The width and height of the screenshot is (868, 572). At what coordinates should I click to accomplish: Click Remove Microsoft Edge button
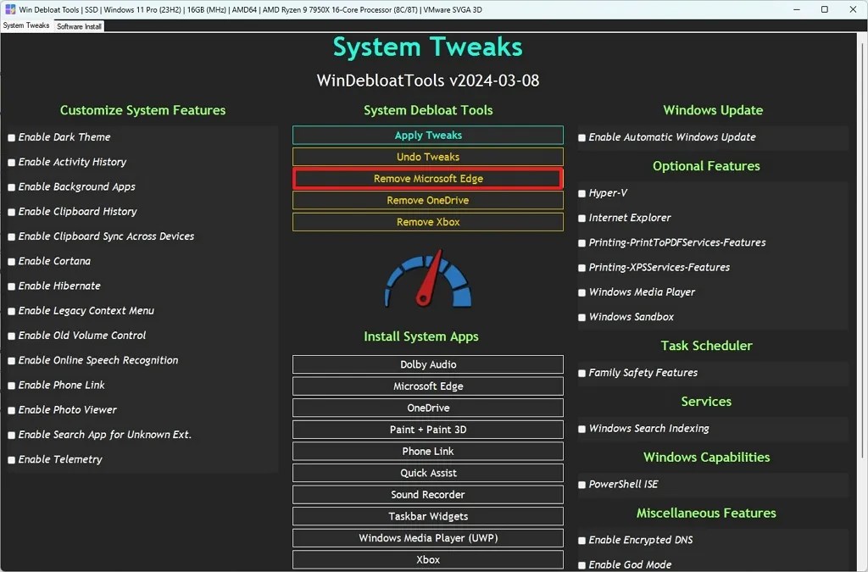[x=428, y=178]
